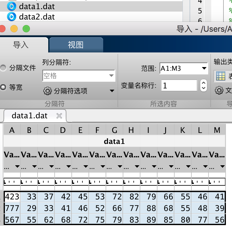Switch to the 导入 ribbon tab
Viewport: 232px width, 236px height.
pyautogui.click(x=21, y=45)
